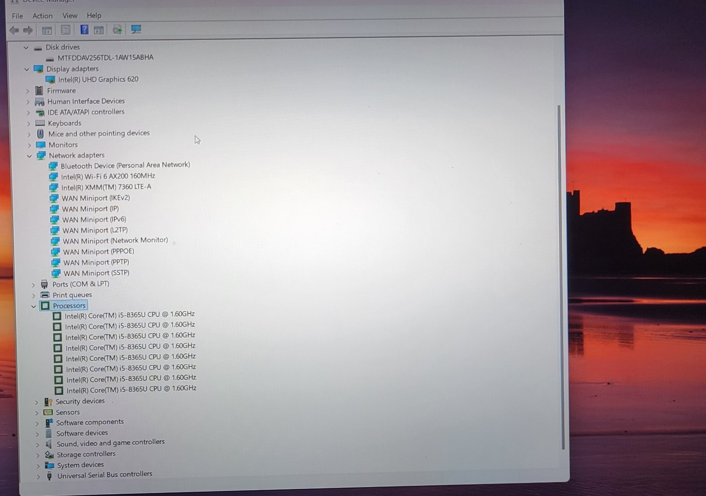Image resolution: width=706 pixels, height=496 pixels.
Task: Open the Action menu
Action: [42, 16]
